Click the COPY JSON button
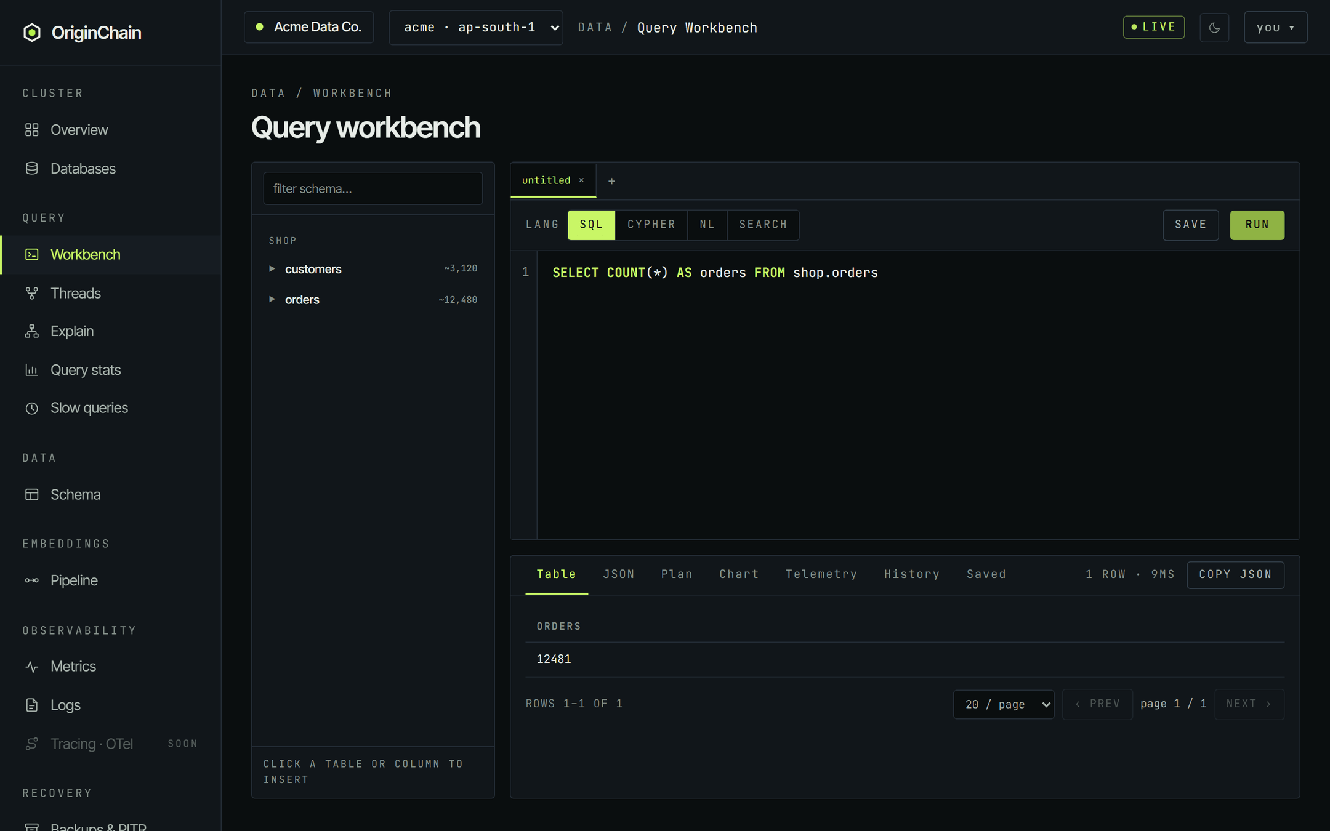The height and width of the screenshot is (831, 1330). tap(1235, 574)
